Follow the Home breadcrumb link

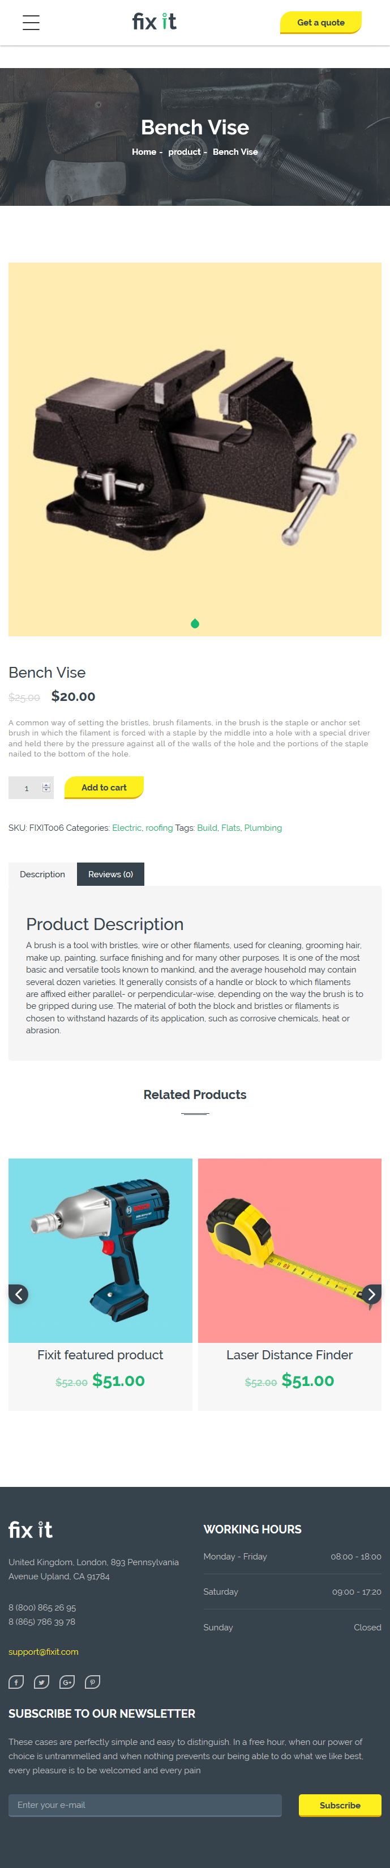[x=144, y=151]
